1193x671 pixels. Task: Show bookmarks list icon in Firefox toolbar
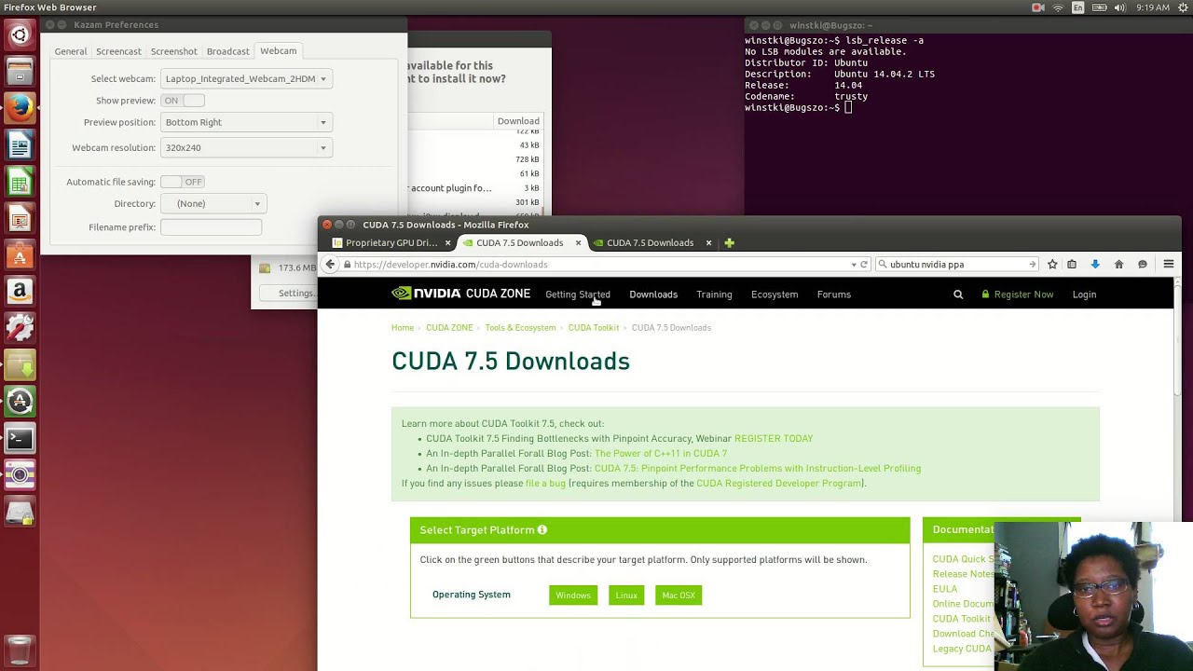coord(1072,265)
